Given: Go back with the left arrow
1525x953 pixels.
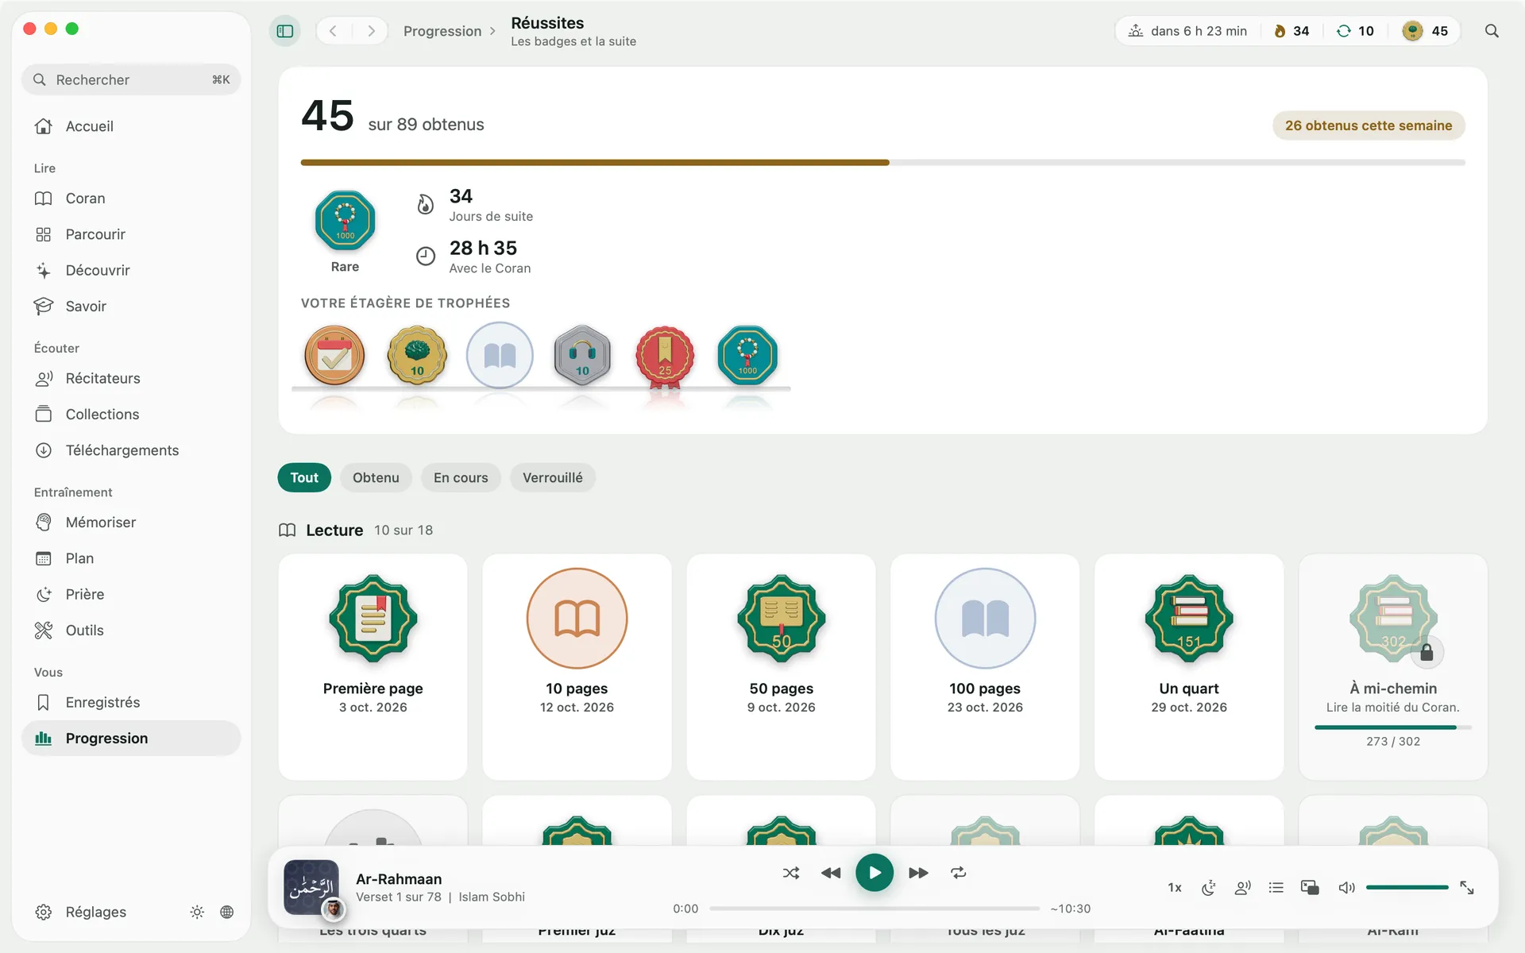Looking at the screenshot, I should click(334, 31).
